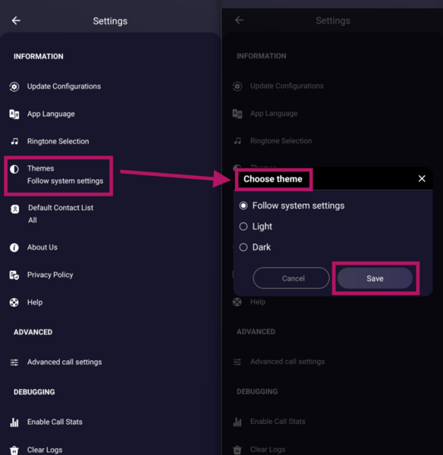
Task: Cancel the Choose theme dialog
Action: tap(291, 278)
